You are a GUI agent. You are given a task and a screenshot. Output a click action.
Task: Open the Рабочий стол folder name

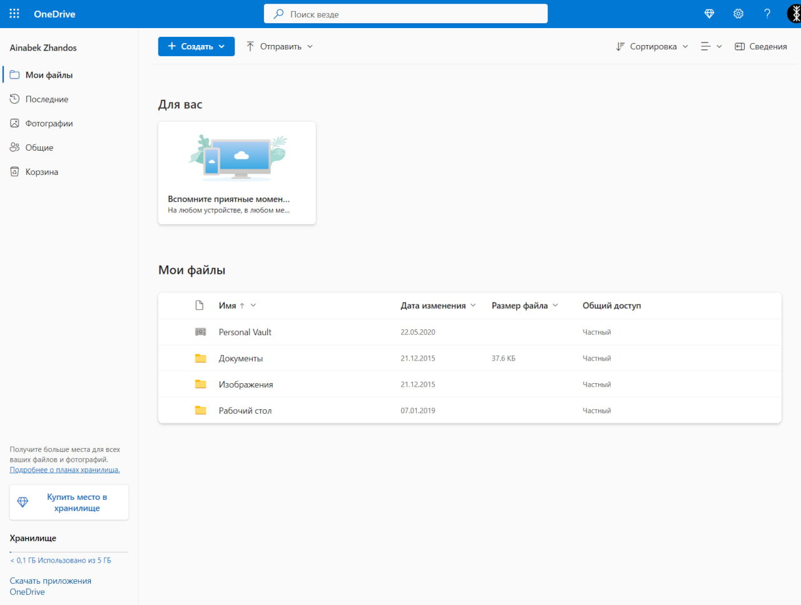click(x=245, y=411)
